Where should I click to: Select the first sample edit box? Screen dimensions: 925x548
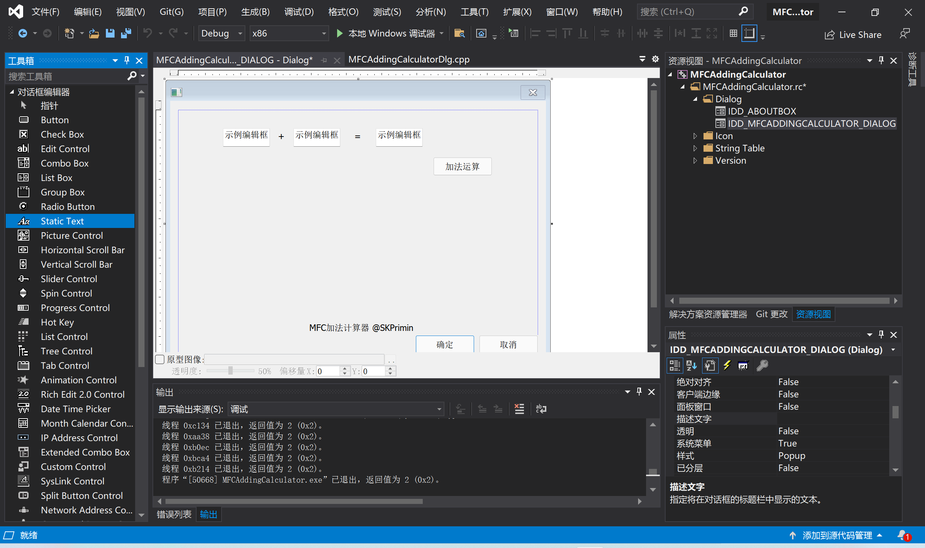tap(246, 137)
